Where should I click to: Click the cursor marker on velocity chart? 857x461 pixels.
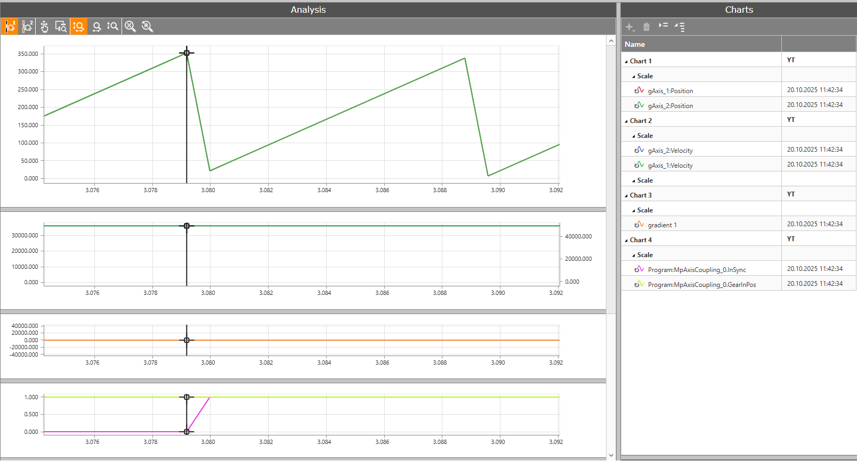click(187, 226)
